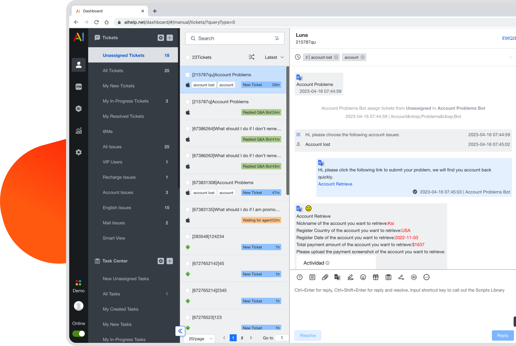Click the Resolve button
This screenshot has height=346, width=516.
point(308,336)
